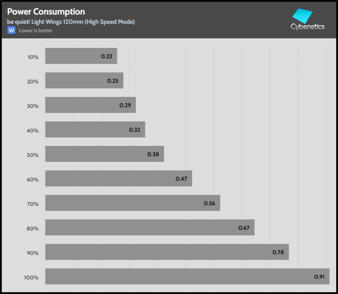The width and height of the screenshot is (338, 294).
Task: Select the 0.67 value label
Action: 244,228
